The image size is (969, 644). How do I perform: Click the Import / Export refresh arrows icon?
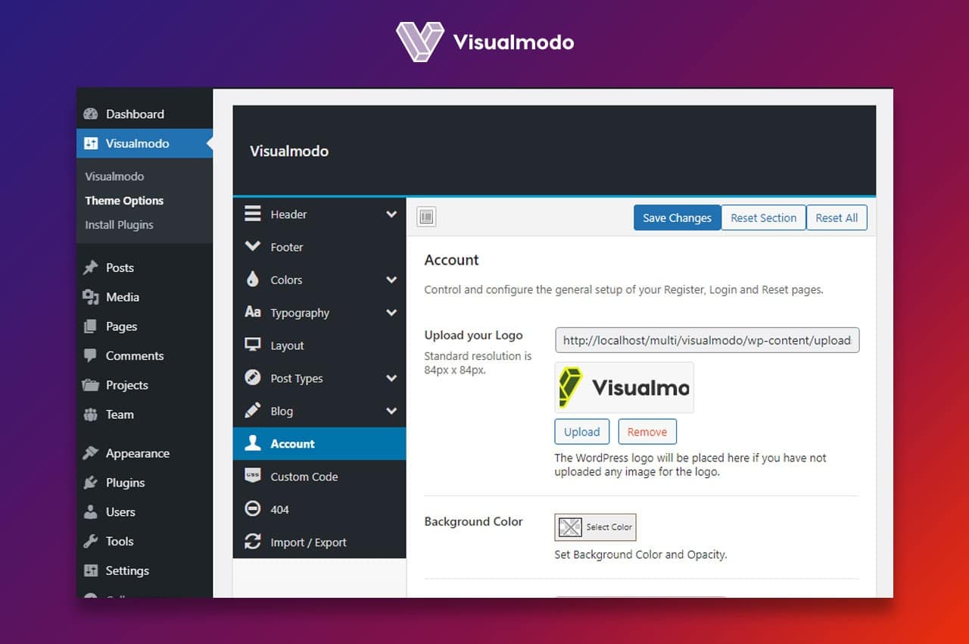(x=253, y=542)
